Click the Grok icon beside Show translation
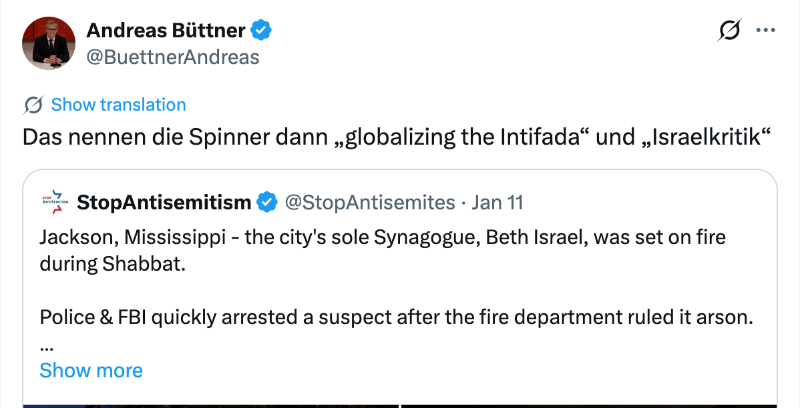The width and height of the screenshot is (800, 408). point(33,105)
